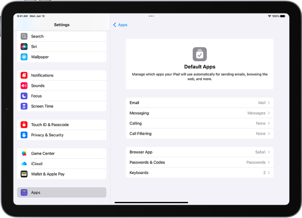Screen dimensions: 302x218
Task: Click the Settings title
Action: (x=62, y=25)
